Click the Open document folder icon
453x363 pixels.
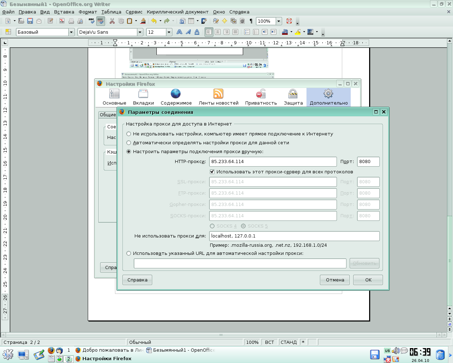[21, 21]
